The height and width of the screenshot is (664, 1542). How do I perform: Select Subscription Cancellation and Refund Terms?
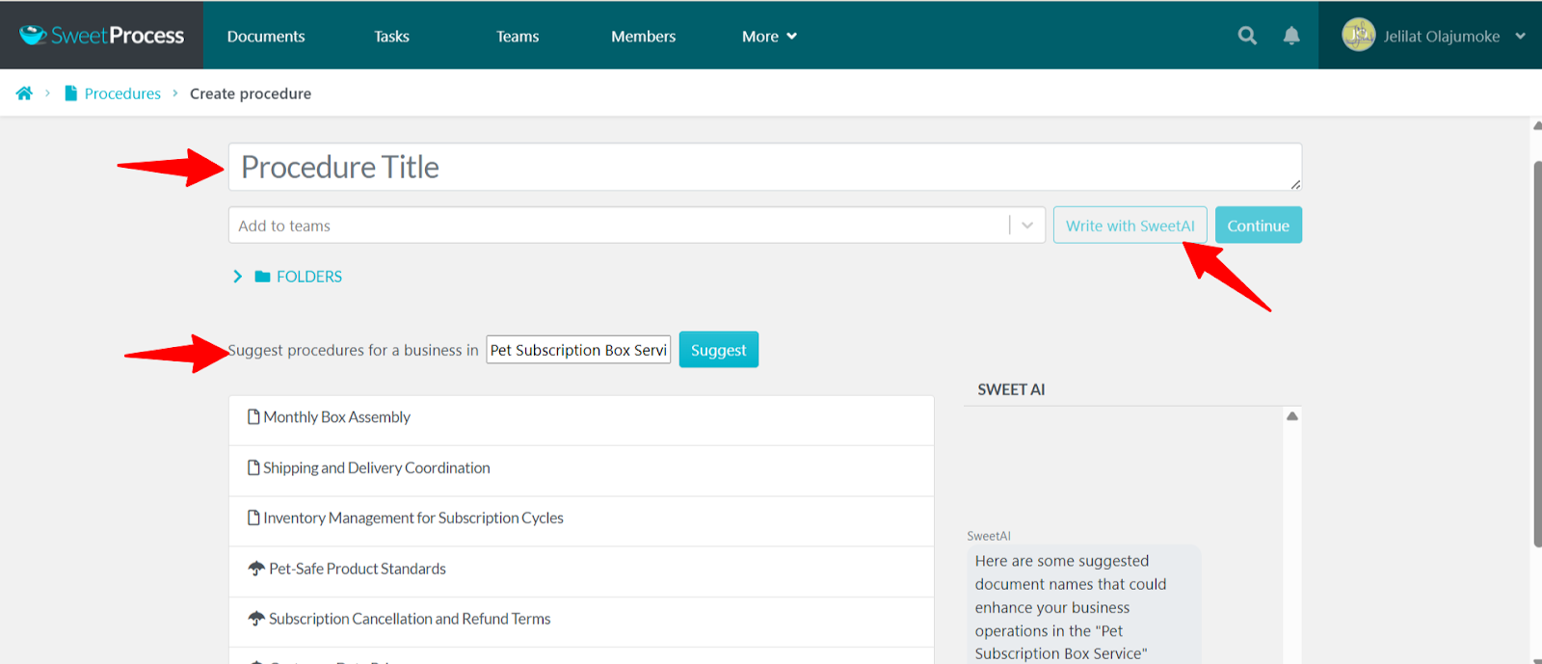[x=581, y=622]
